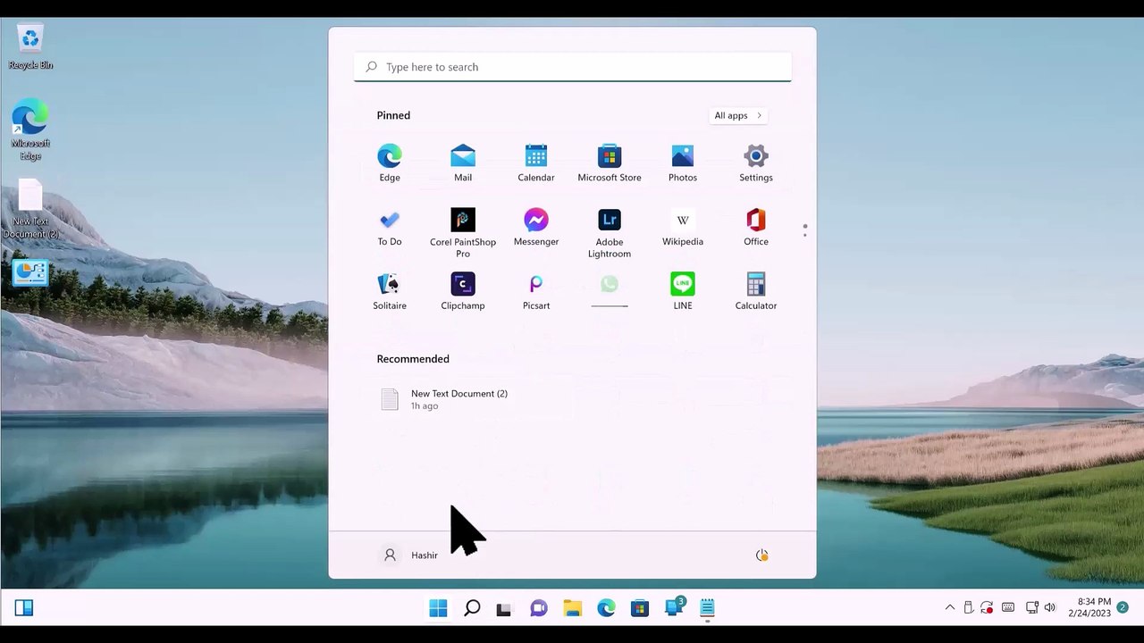Go to next pinned apps page dots
1144x643 pixels.
point(805,230)
